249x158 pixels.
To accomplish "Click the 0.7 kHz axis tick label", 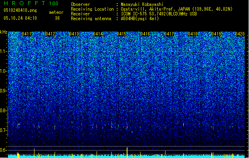I will (x=4, y=130).
